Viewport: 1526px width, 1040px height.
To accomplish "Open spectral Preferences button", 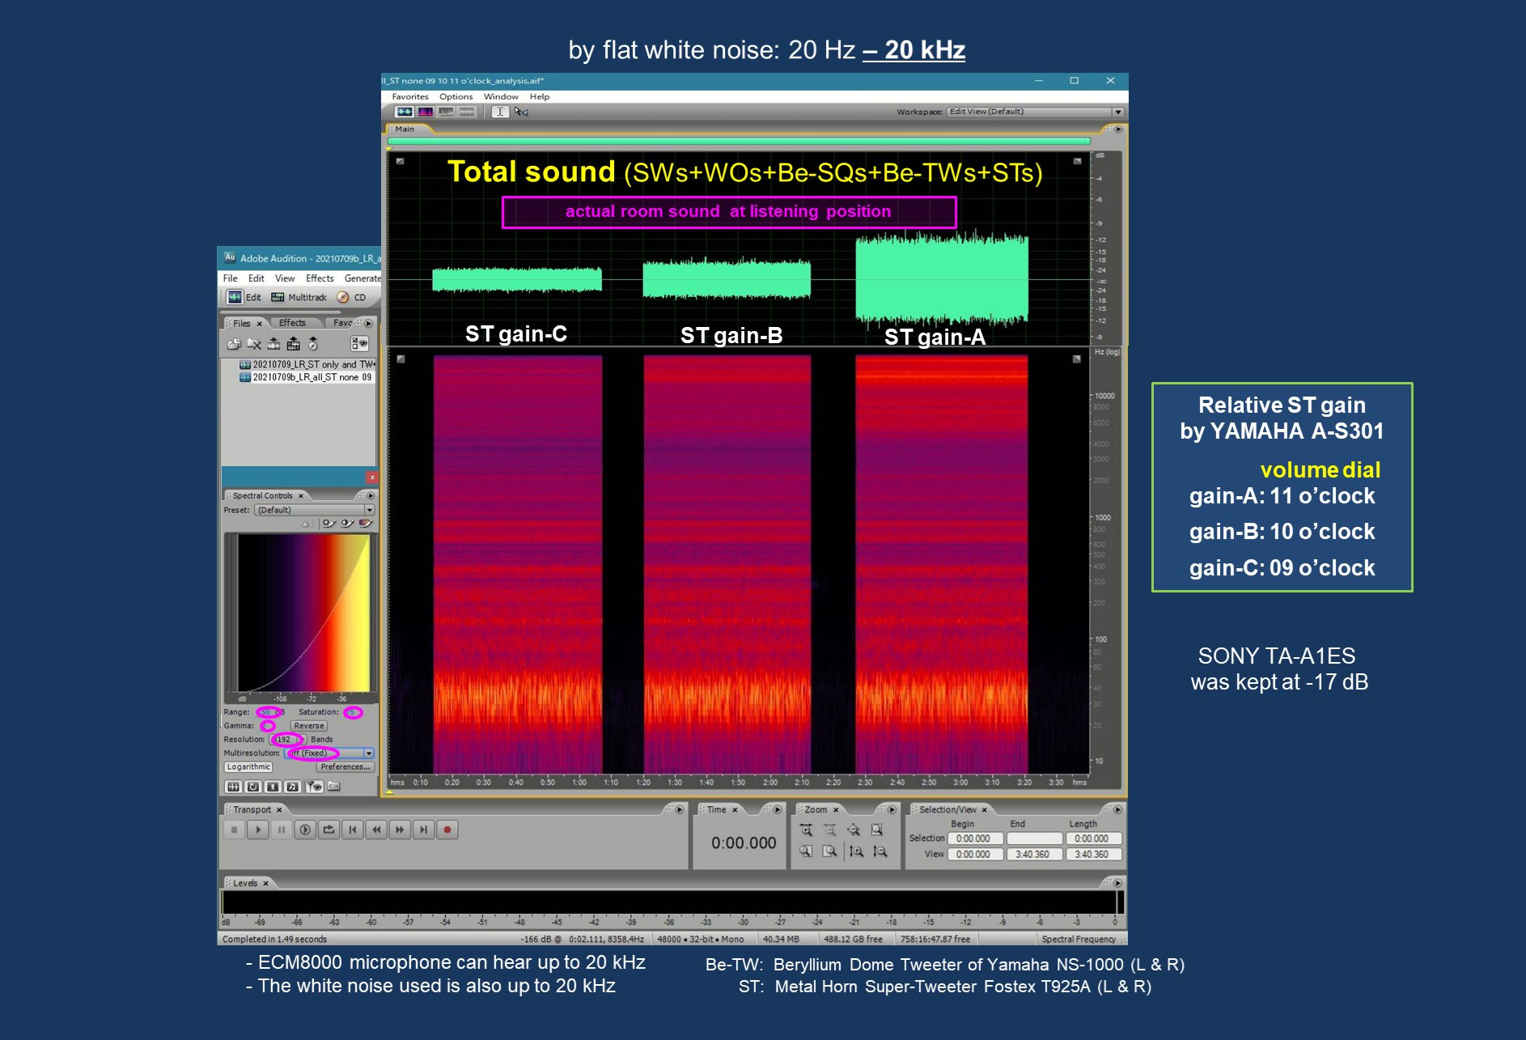I will click(345, 766).
